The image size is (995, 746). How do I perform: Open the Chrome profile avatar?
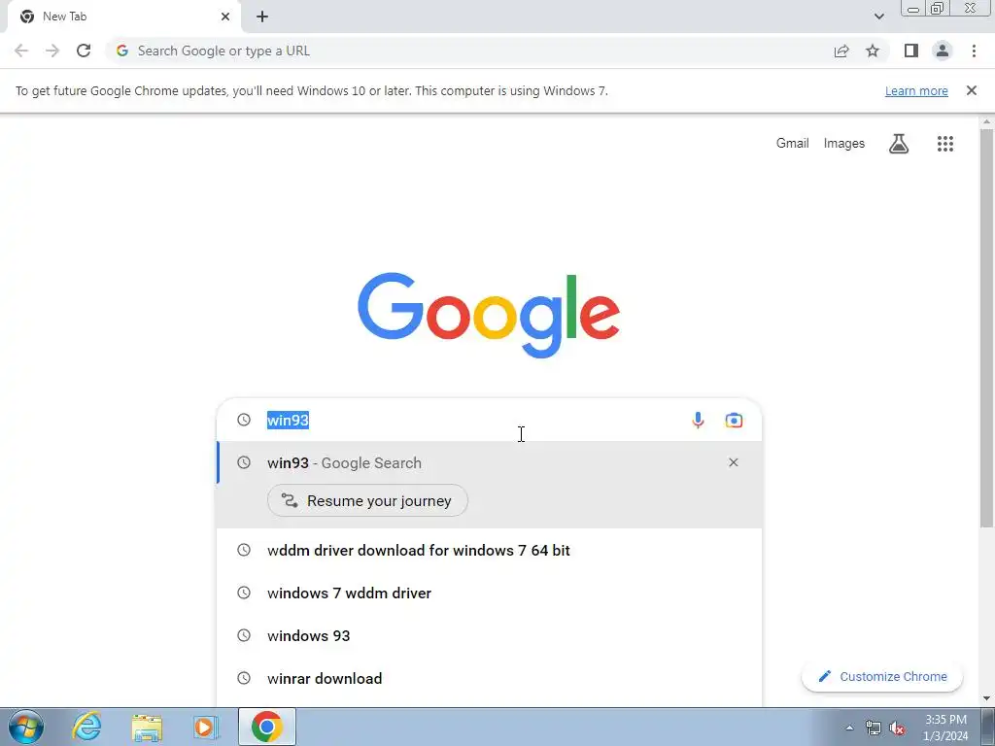(943, 51)
